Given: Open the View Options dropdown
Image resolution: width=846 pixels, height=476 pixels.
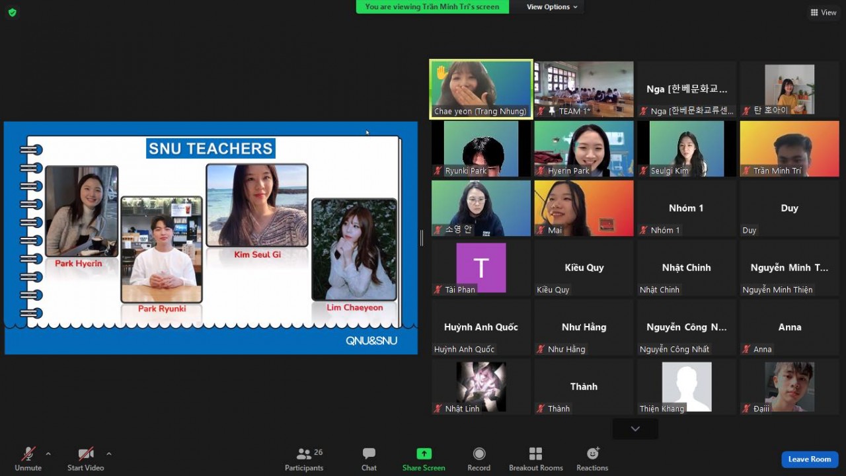Looking at the screenshot, I should tap(552, 7).
